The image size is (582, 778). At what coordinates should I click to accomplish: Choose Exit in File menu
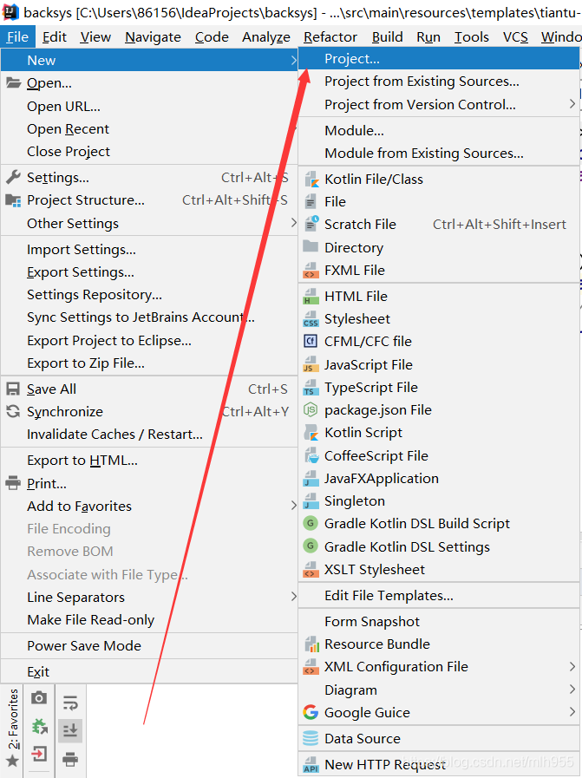point(149,672)
